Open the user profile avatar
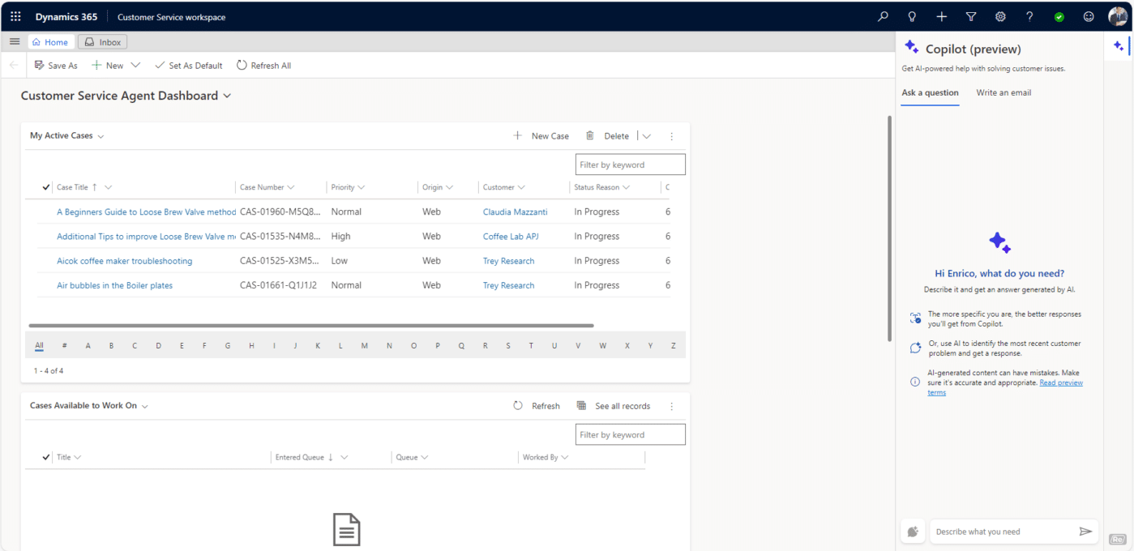Screen dimensions: 1134x551 1118,16
